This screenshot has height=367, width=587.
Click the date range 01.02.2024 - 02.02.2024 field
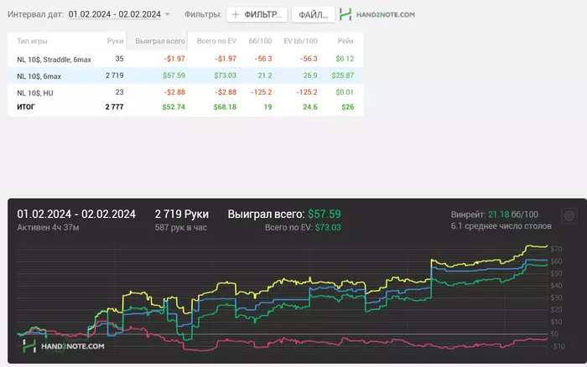coord(115,14)
